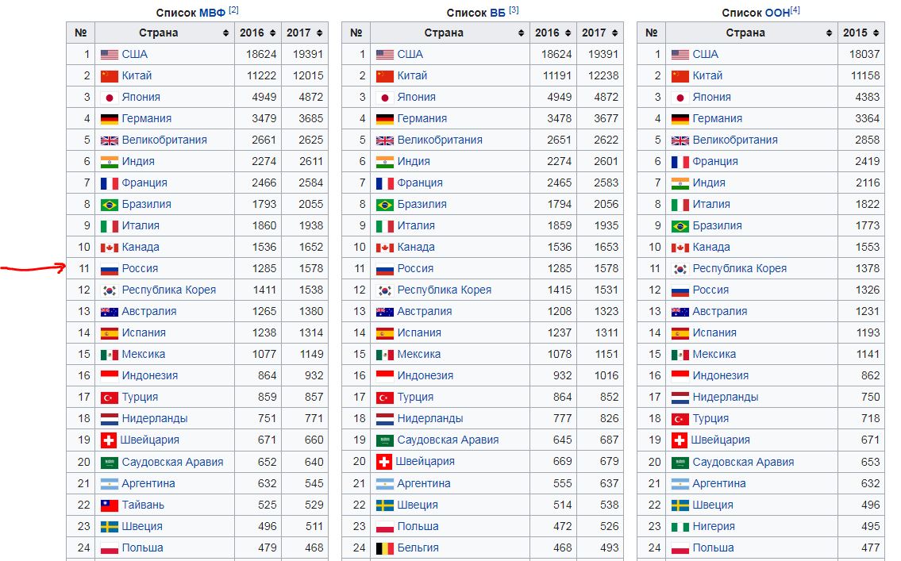Click the Sweden flag in the МВФ list
Image resolution: width=901 pixels, height=561 pixels.
click(x=110, y=527)
